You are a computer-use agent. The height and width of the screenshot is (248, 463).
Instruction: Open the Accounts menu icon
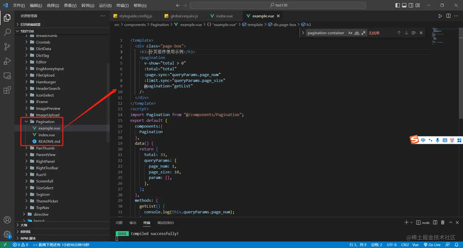tap(7, 220)
